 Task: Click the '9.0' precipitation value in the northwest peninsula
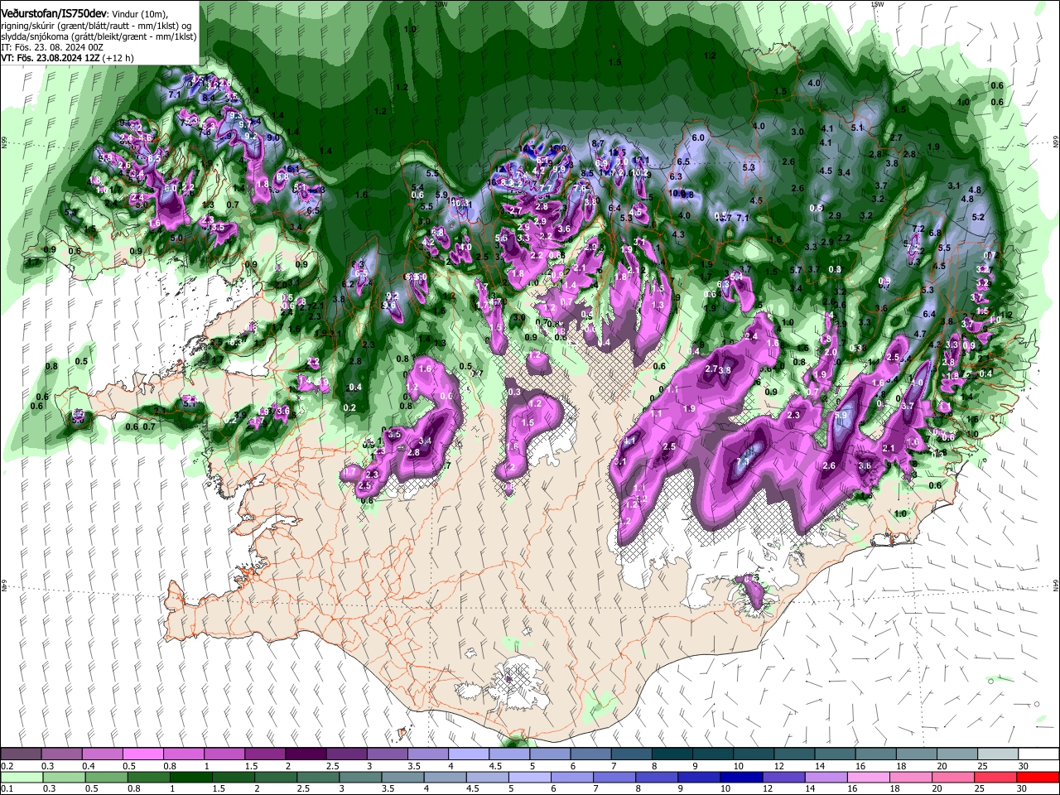tap(272, 137)
